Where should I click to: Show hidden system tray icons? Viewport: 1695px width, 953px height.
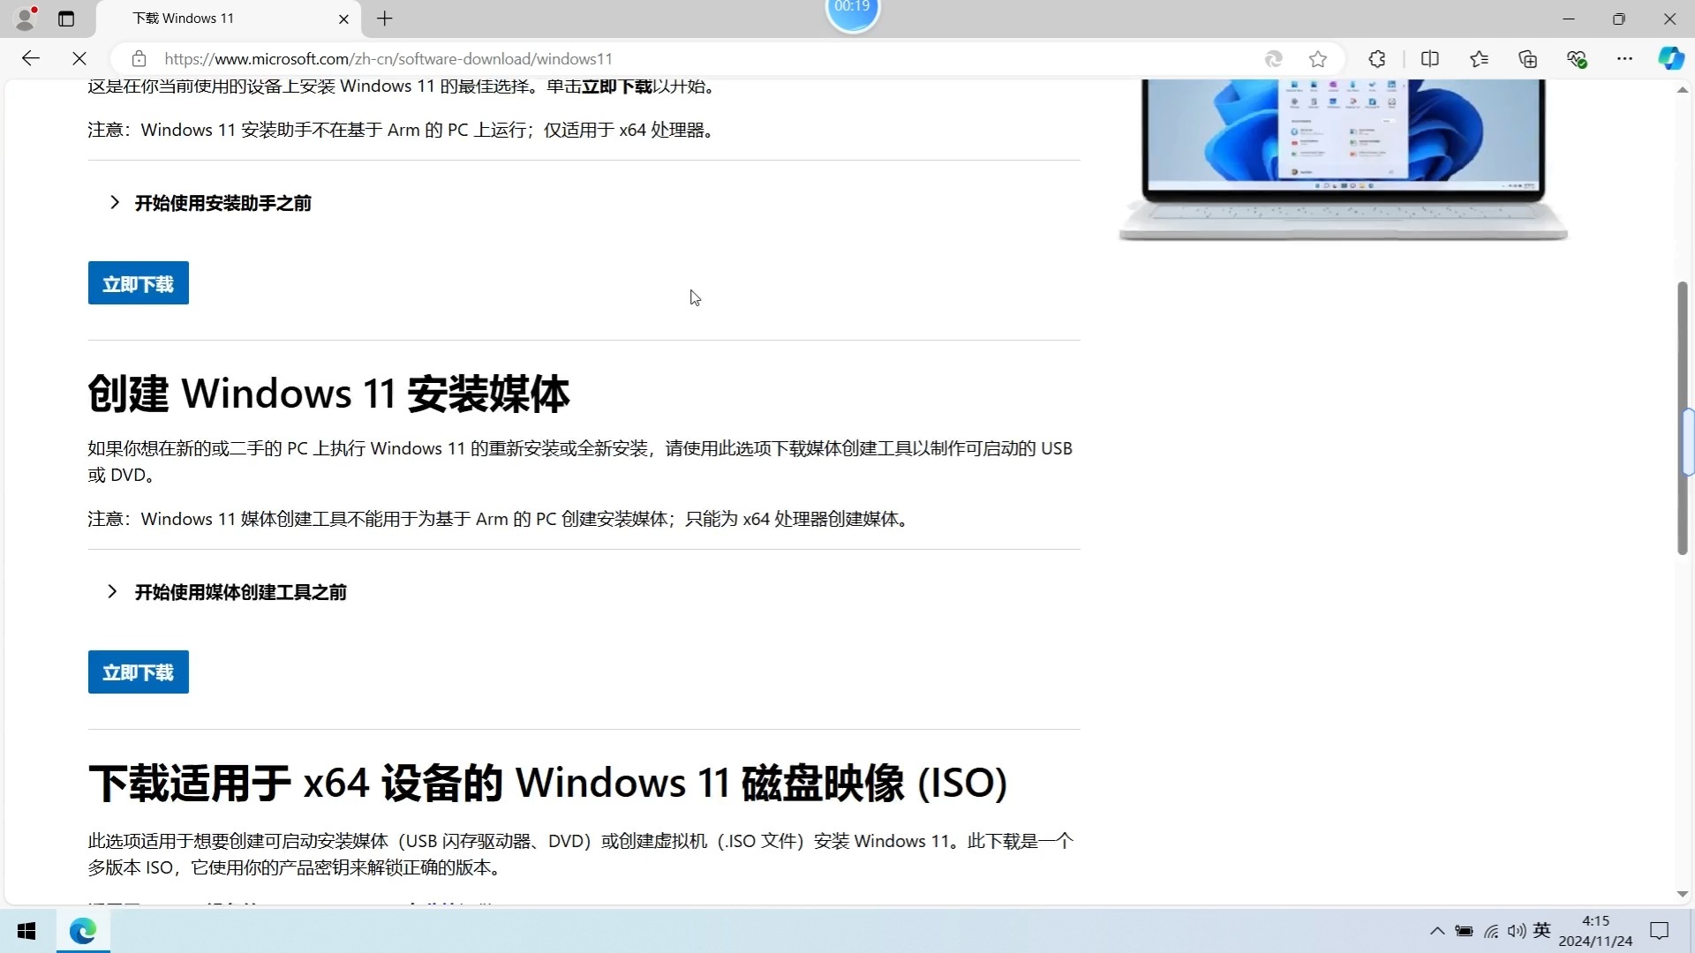[1436, 931]
